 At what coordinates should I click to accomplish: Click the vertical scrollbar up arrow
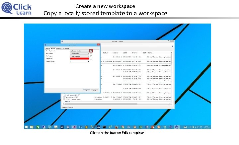tap(171, 53)
